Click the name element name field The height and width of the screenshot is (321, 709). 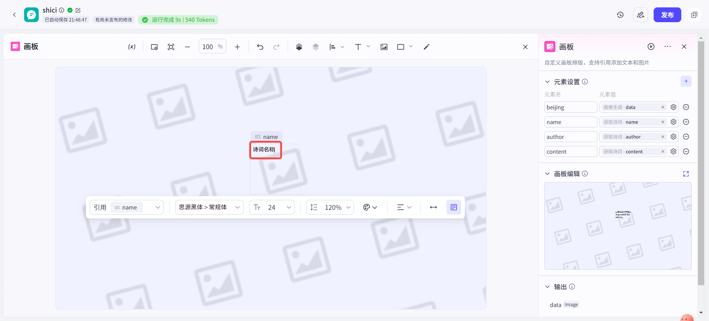[571, 122]
